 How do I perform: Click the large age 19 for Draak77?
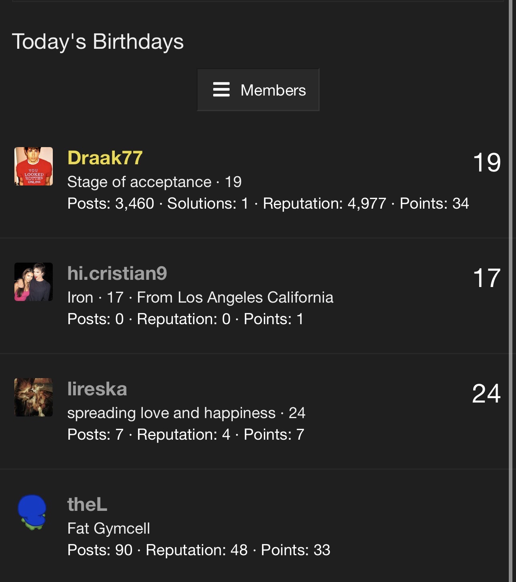pos(486,162)
